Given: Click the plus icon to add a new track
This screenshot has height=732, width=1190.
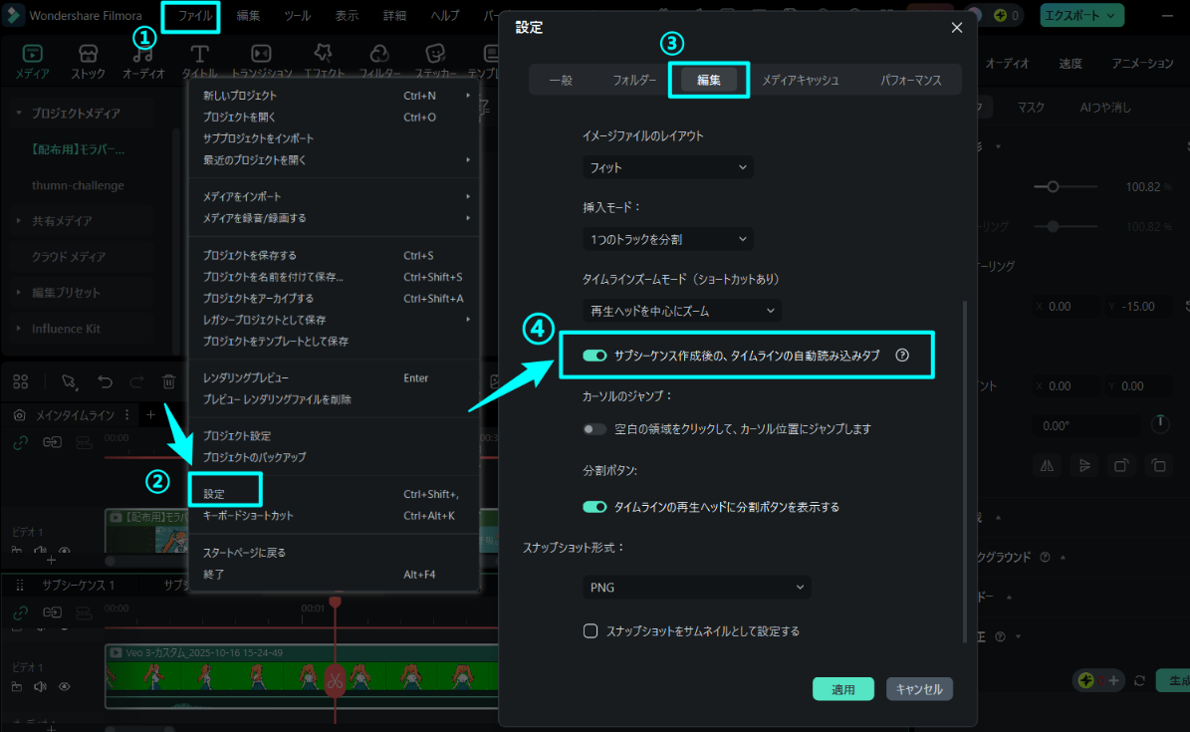Looking at the screenshot, I should (x=150, y=414).
